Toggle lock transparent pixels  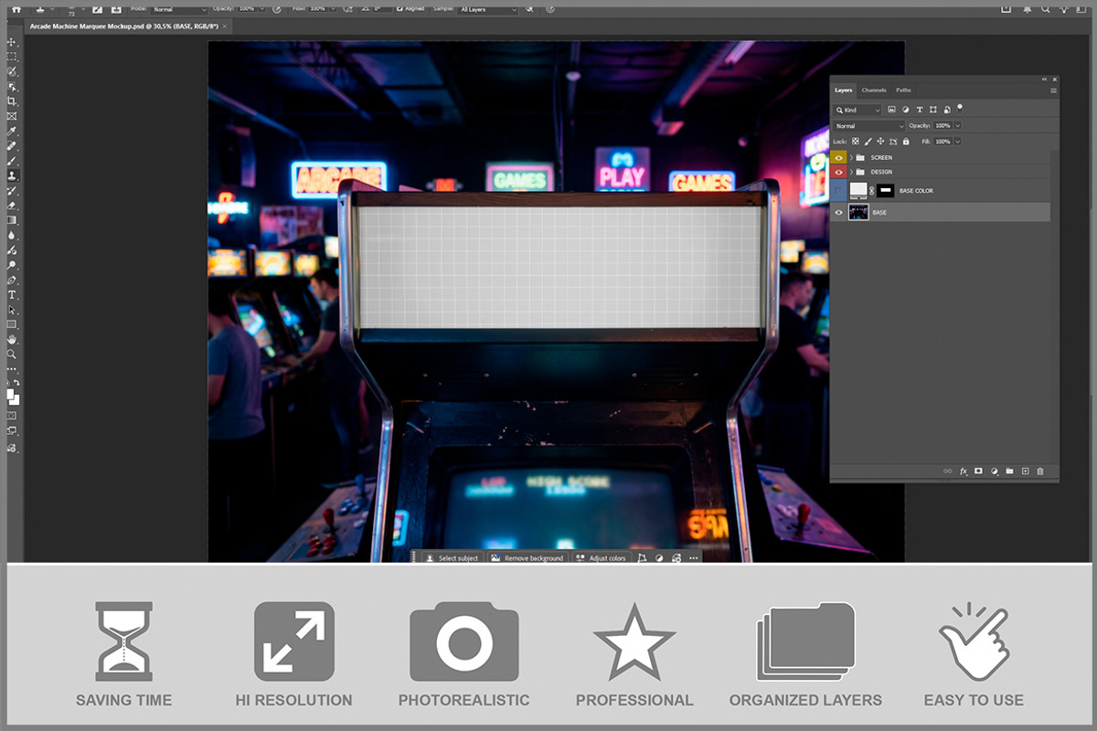pos(856,142)
